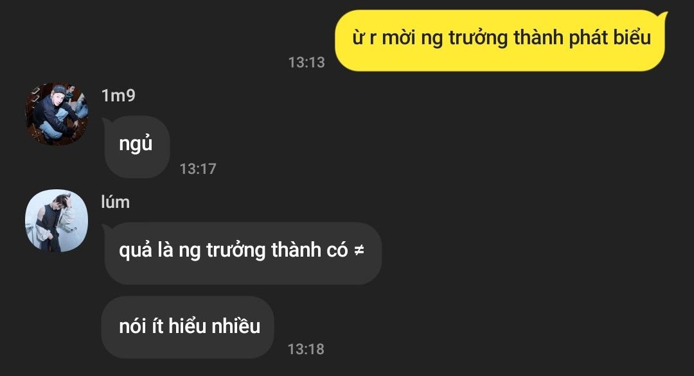Open lúm's profile picture
Screen dimensions: 694x376
click(57, 221)
